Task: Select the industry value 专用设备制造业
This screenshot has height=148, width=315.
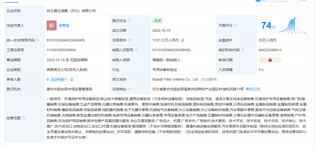Action: (165, 70)
